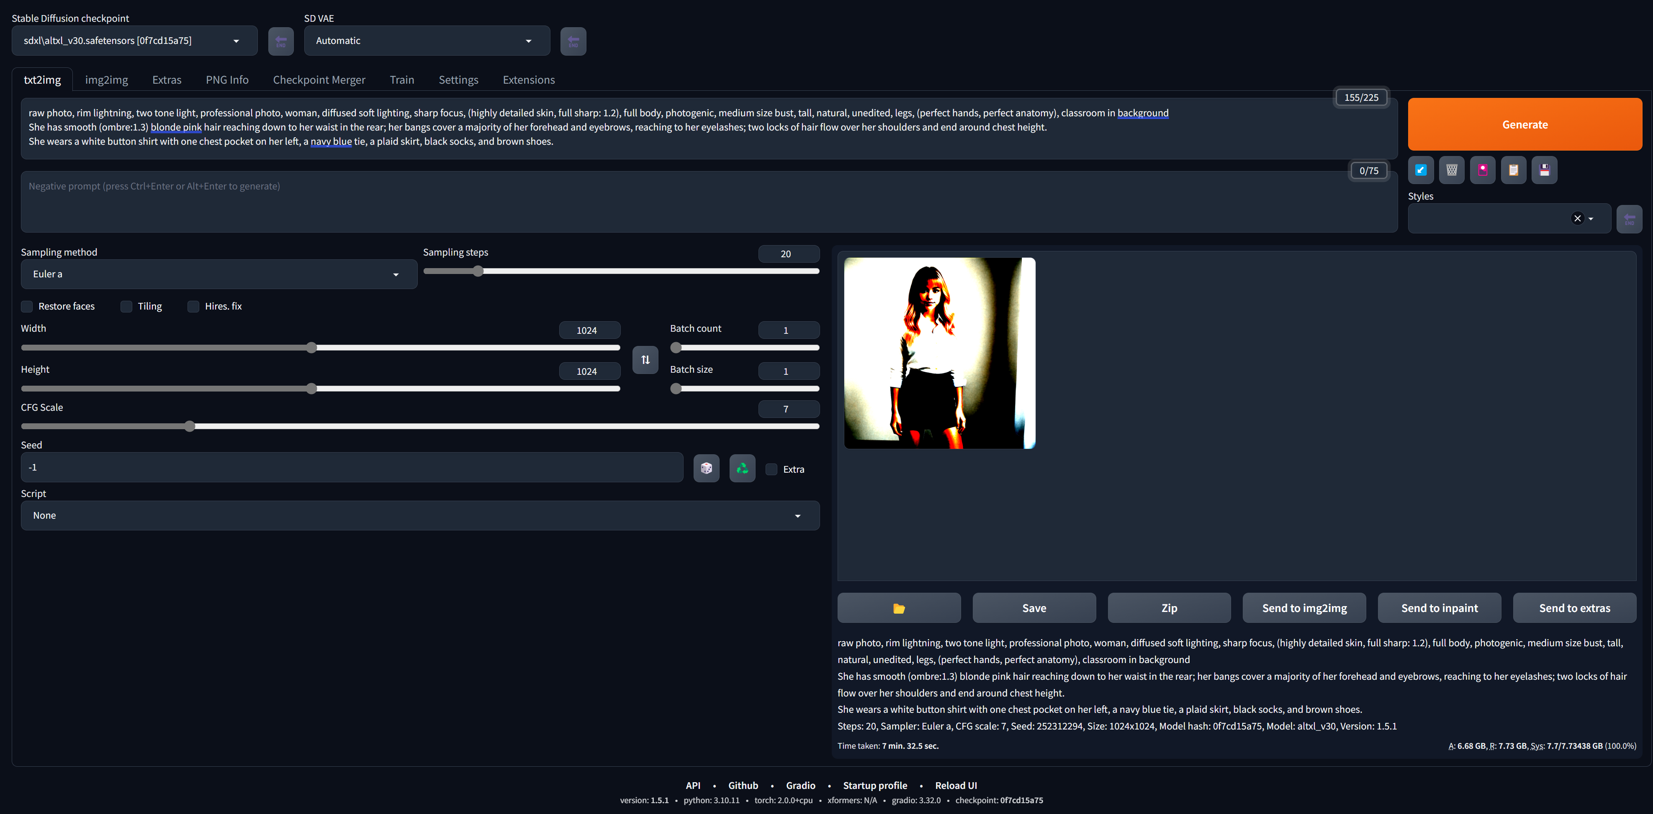Click the yellow folder icon to open output folder
This screenshot has width=1653, height=814.
pyautogui.click(x=898, y=607)
